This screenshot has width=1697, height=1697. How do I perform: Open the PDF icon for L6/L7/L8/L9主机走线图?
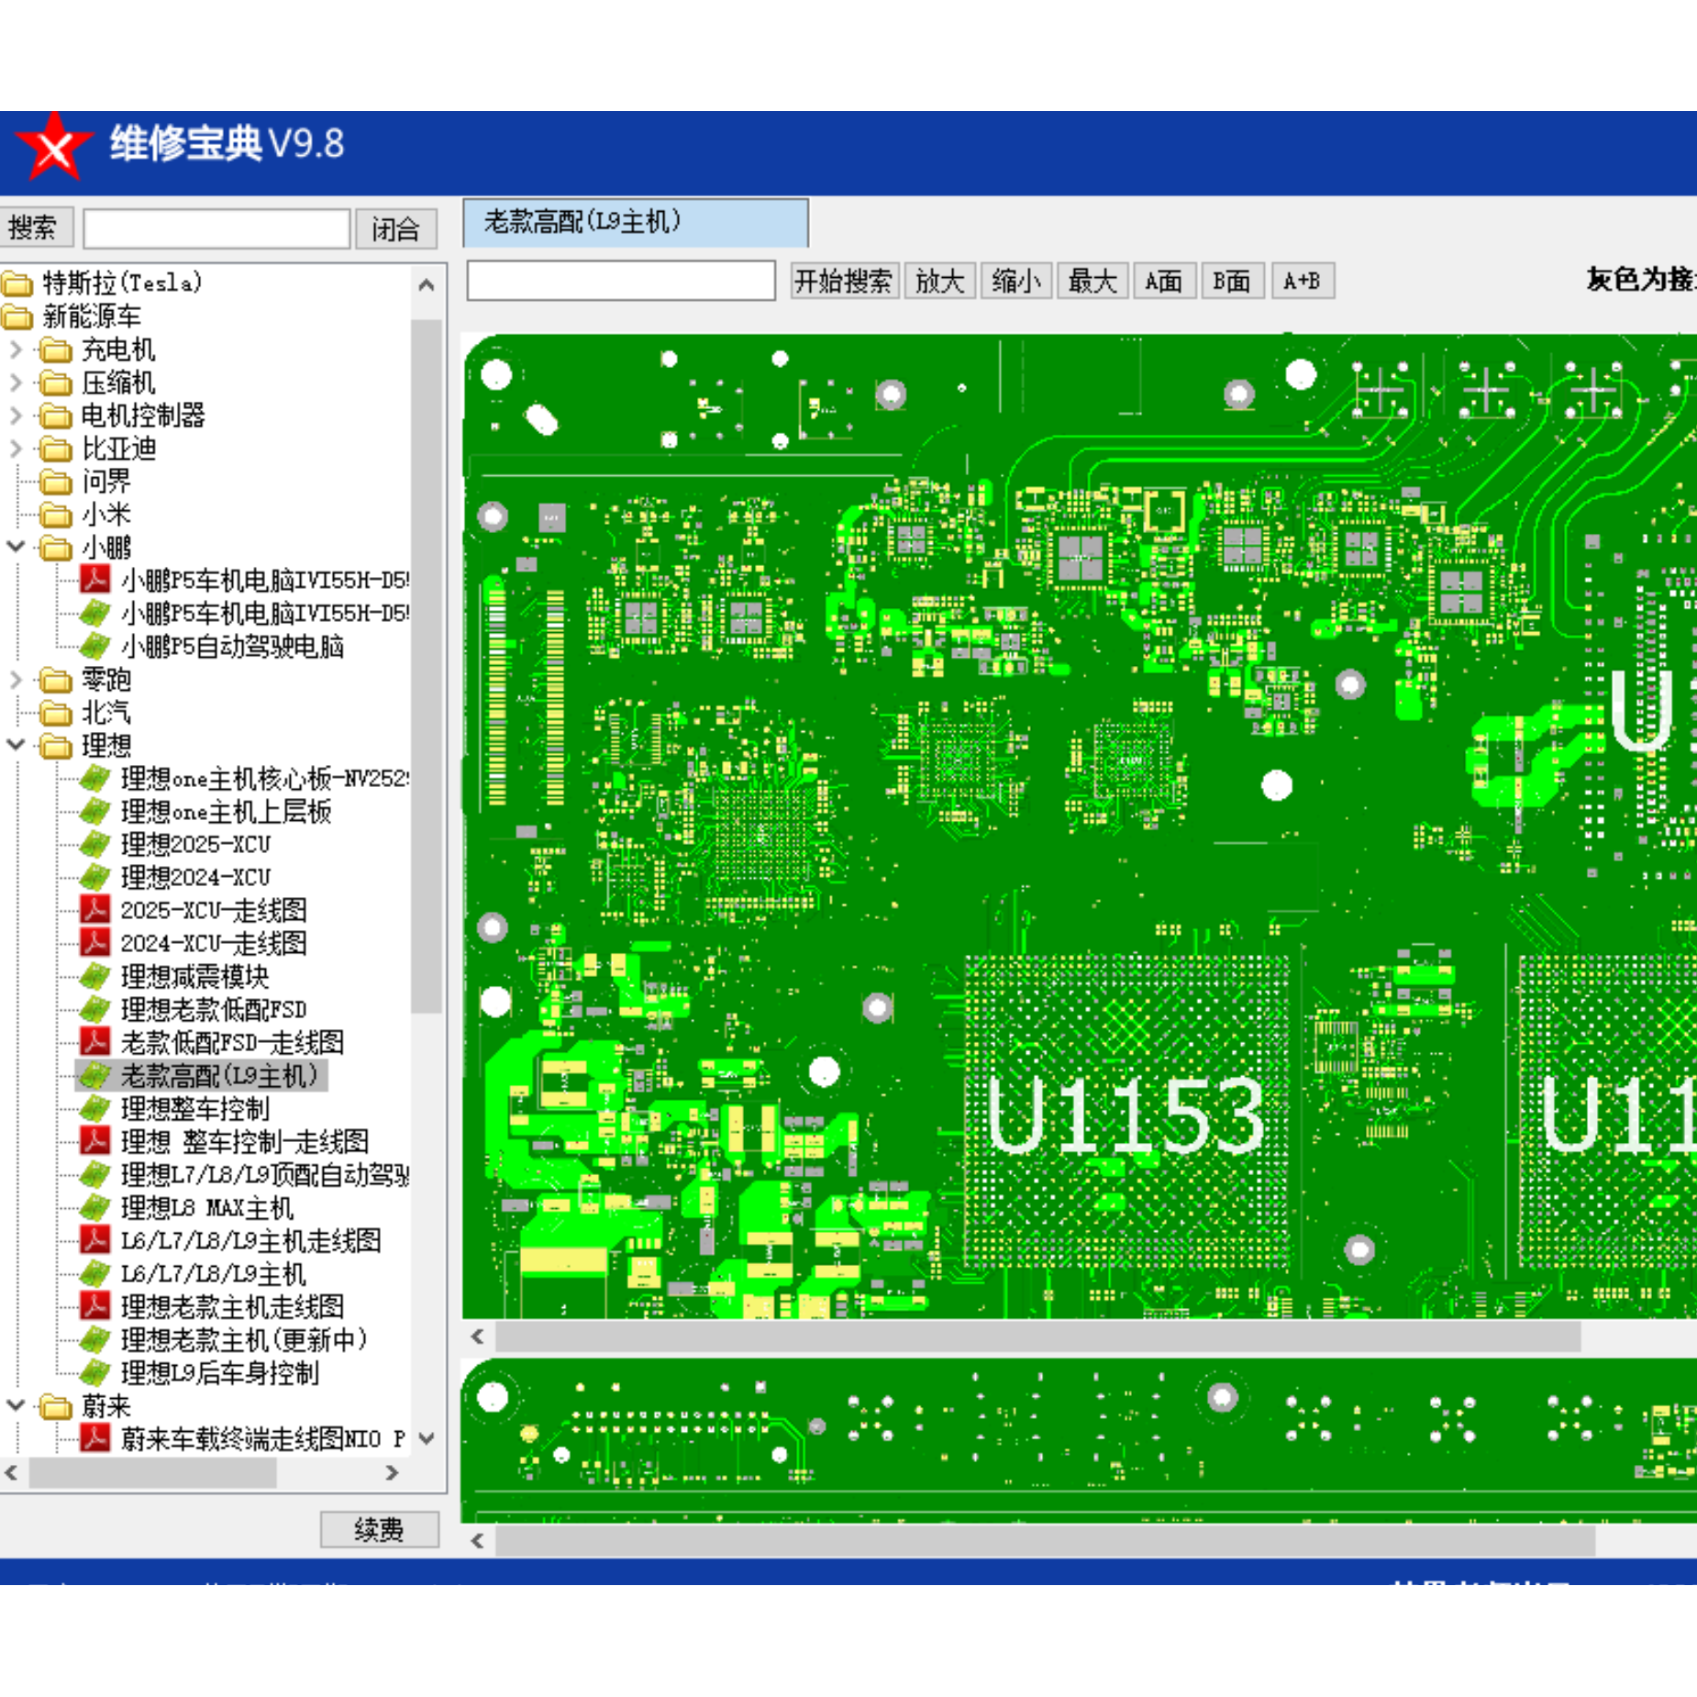tap(94, 1240)
